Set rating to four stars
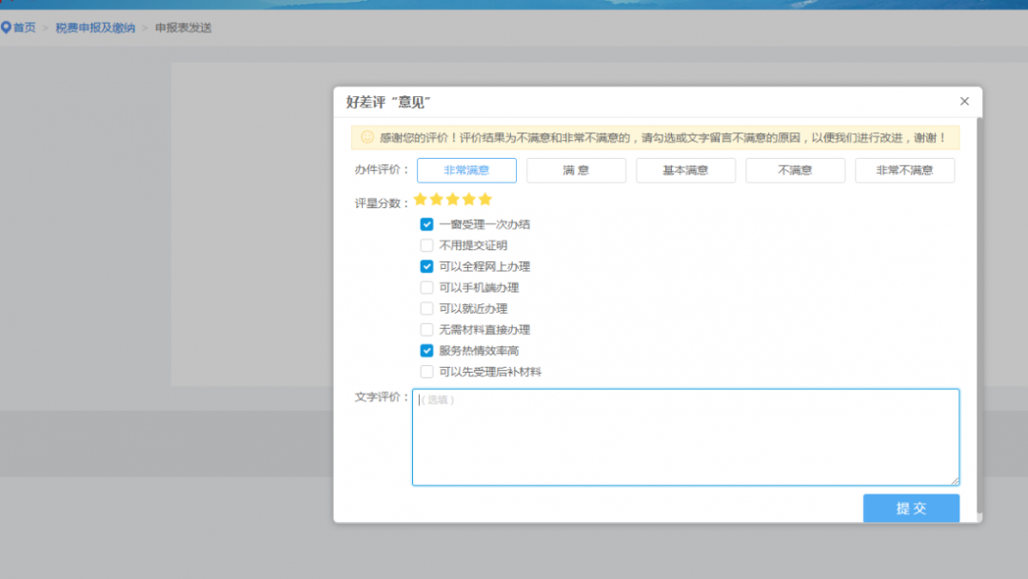 pos(468,199)
